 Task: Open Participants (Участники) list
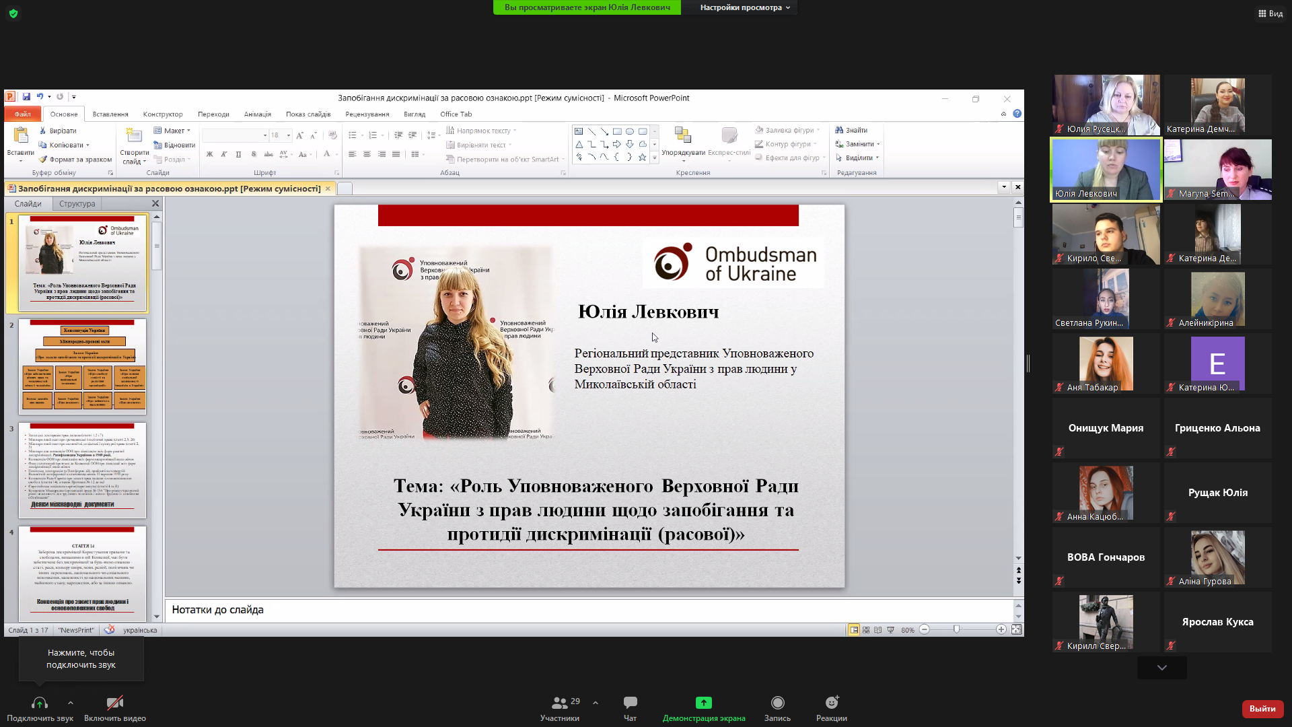(x=560, y=707)
